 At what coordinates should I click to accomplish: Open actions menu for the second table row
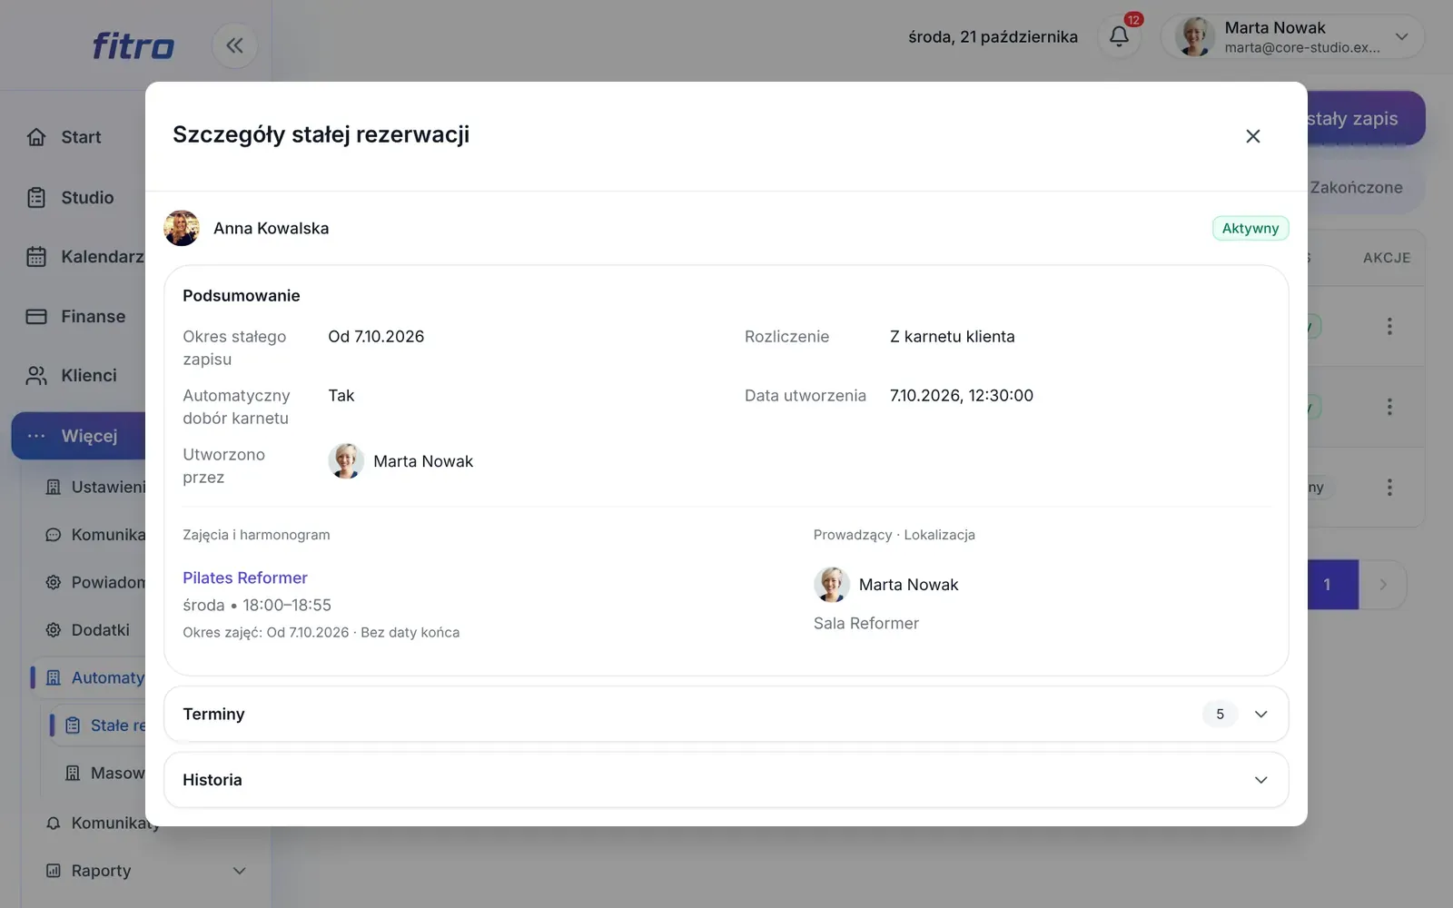click(1389, 407)
